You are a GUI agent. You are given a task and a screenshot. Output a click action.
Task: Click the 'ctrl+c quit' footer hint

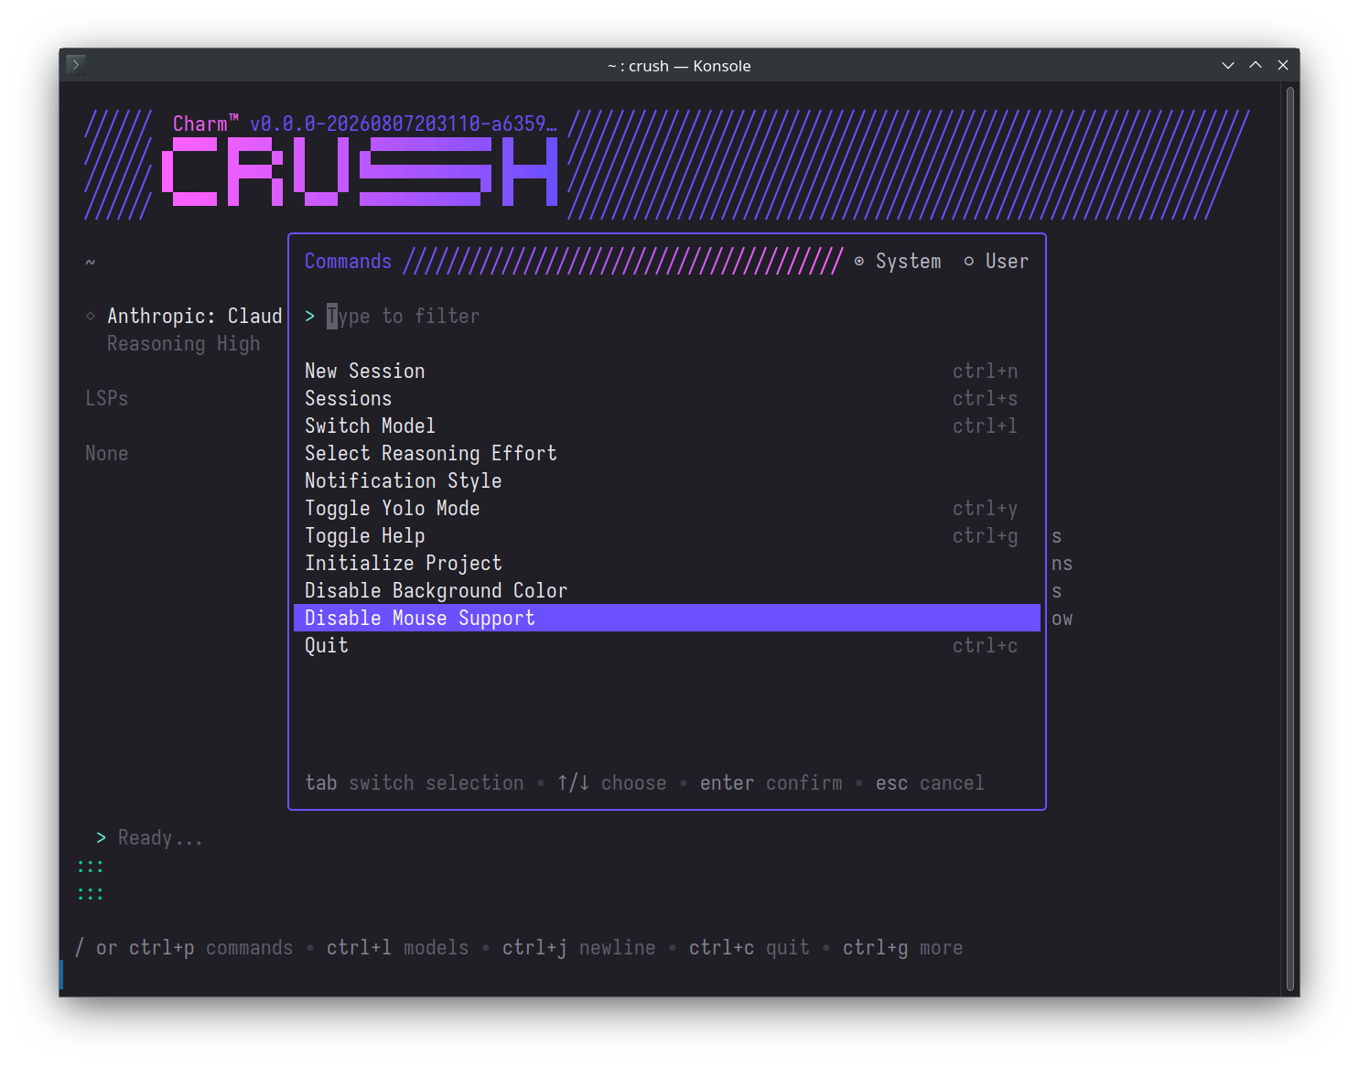(x=750, y=948)
